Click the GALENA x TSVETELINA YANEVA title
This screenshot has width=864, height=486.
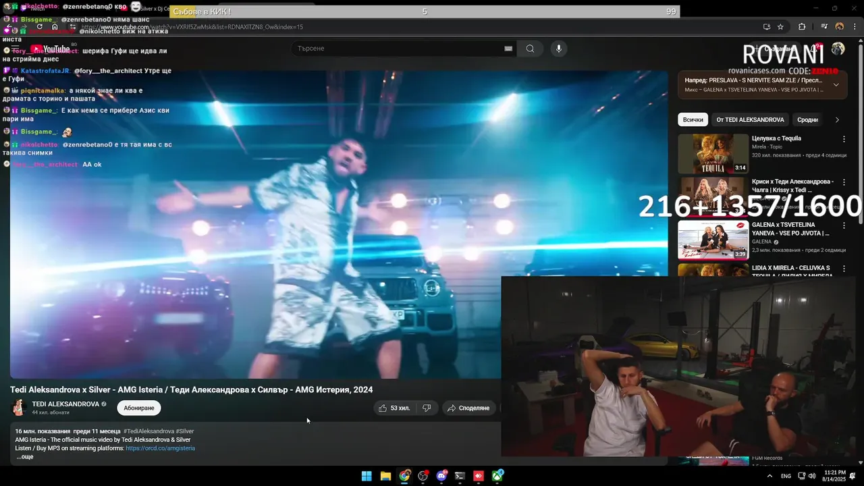coord(790,229)
